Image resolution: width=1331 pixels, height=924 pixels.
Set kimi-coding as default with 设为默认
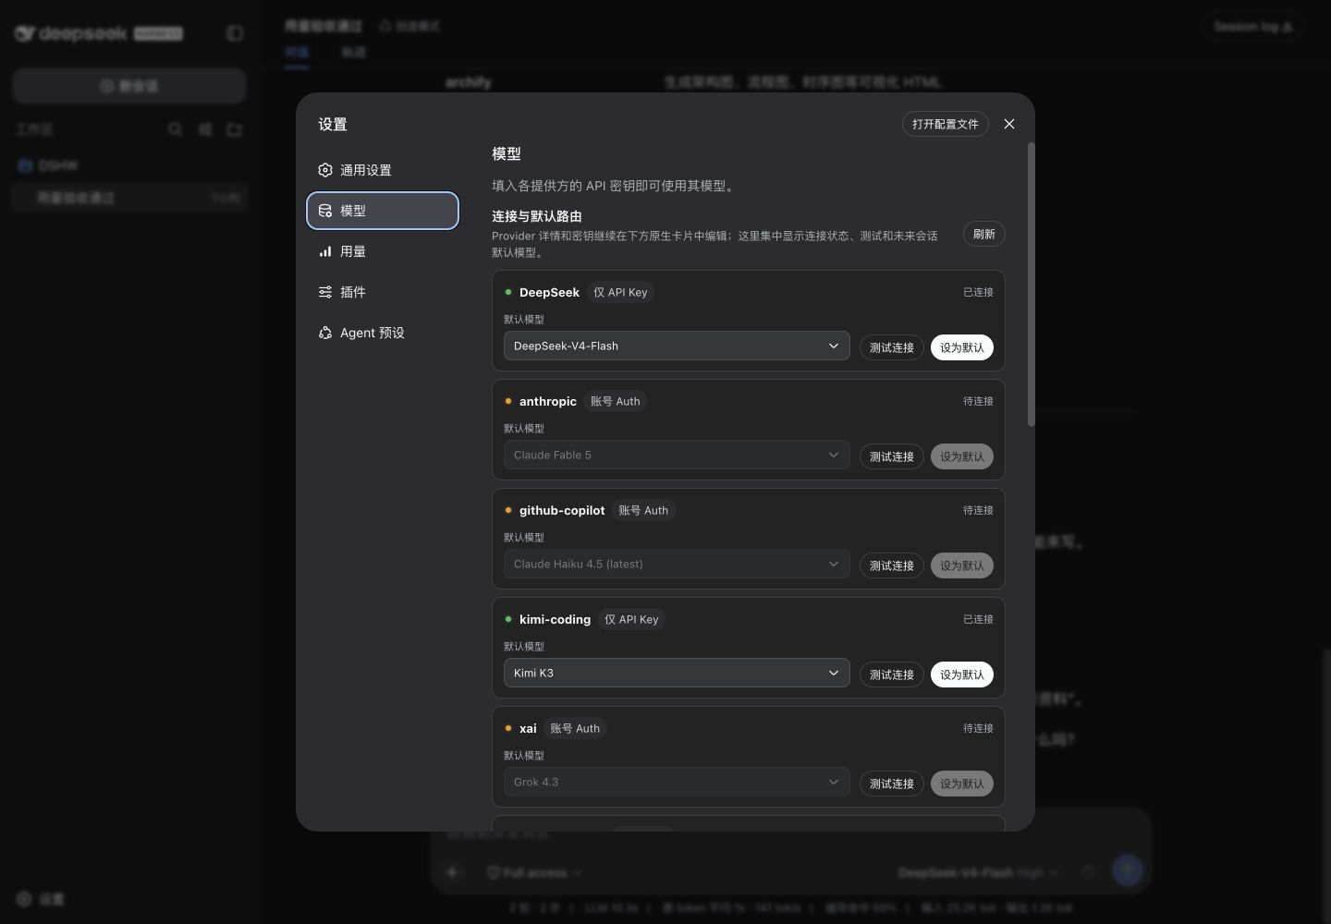pos(962,675)
